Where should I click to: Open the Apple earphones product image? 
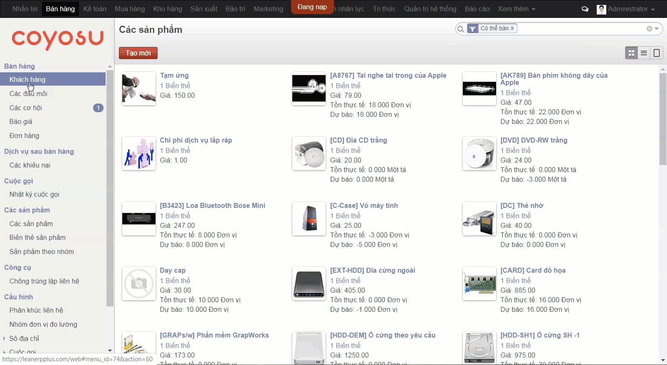[x=309, y=89]
